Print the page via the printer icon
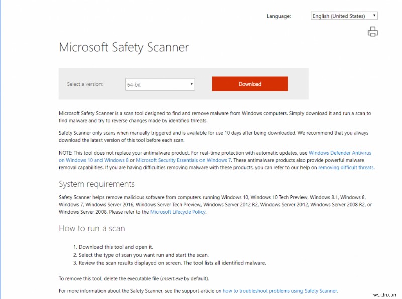Image resolution: width=402 pixels, height=299 pixels. point(372,31)
